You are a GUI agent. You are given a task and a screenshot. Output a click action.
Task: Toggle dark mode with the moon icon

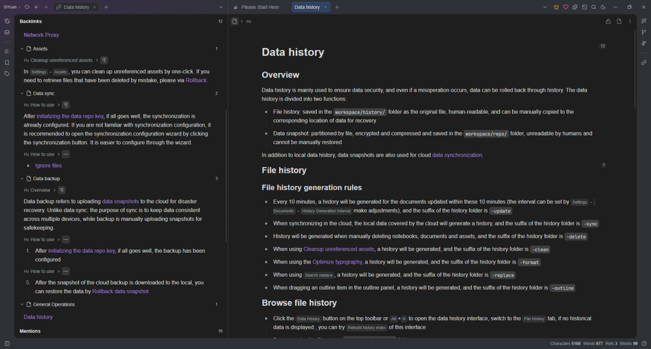603,7
